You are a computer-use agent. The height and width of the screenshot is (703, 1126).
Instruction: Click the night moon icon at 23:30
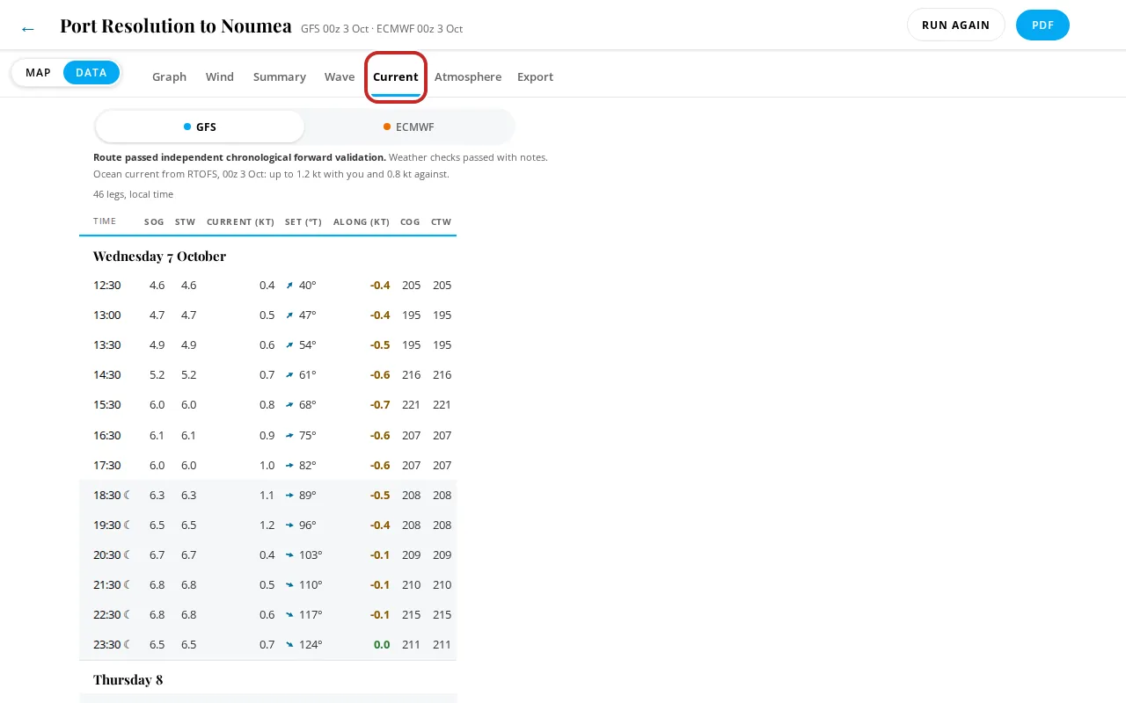click(x=128, y=644)
